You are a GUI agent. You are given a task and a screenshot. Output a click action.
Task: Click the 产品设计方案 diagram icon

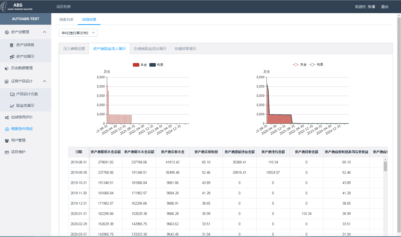click(x=12, y=94)
